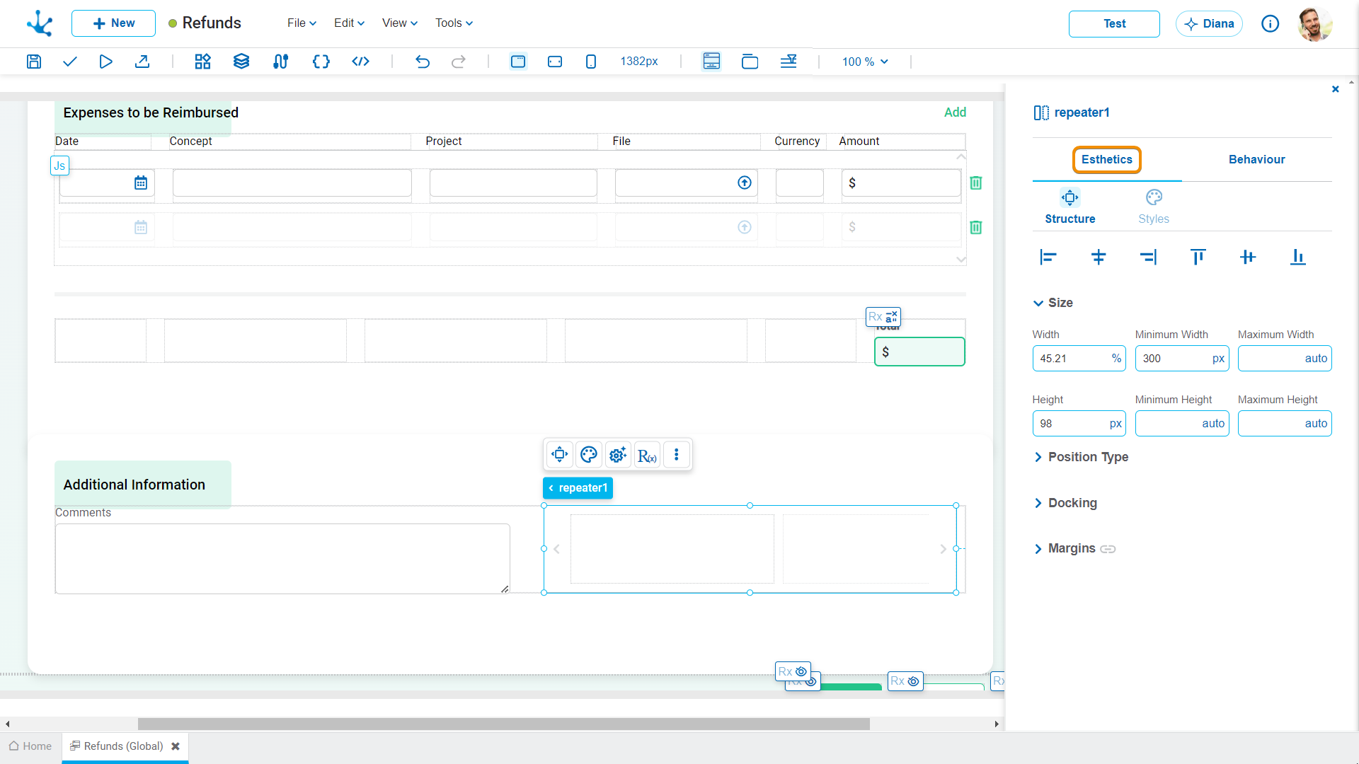Click the Width input field

(x=1079, y=359)
